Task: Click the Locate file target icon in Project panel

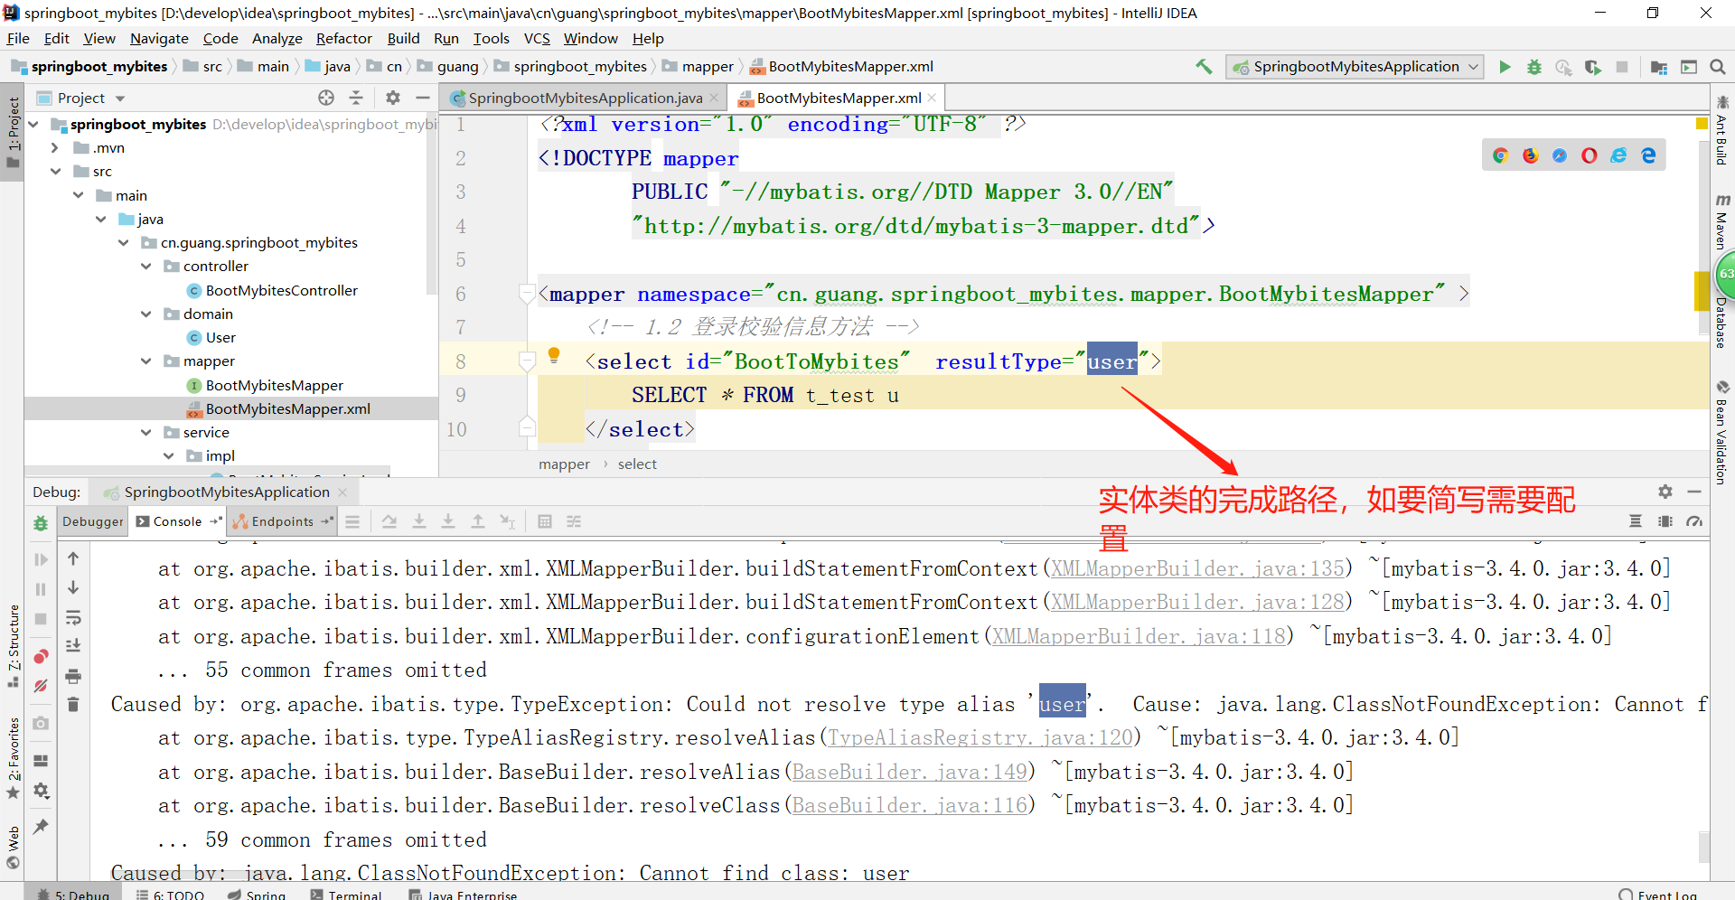Action: (326, 98)
